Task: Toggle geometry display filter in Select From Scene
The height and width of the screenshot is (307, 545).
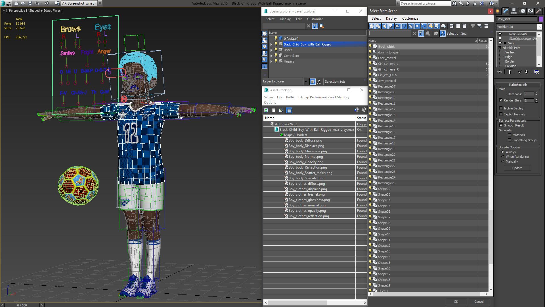Action: (372, 26)
